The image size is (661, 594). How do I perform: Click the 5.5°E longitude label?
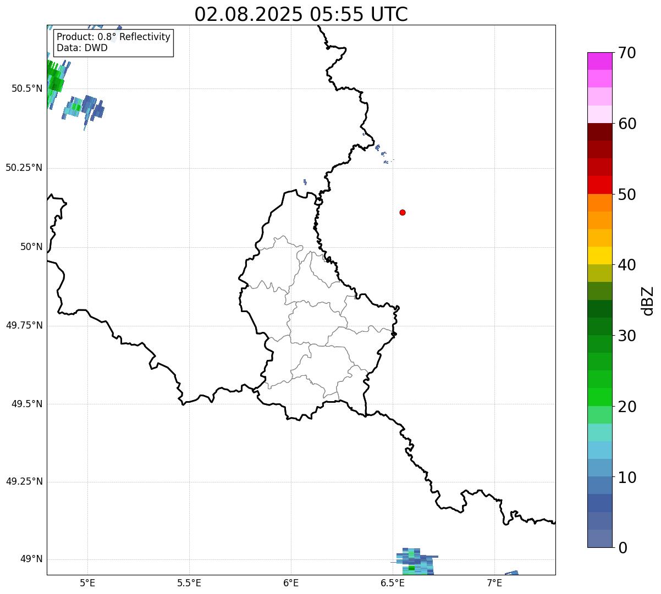189,582
